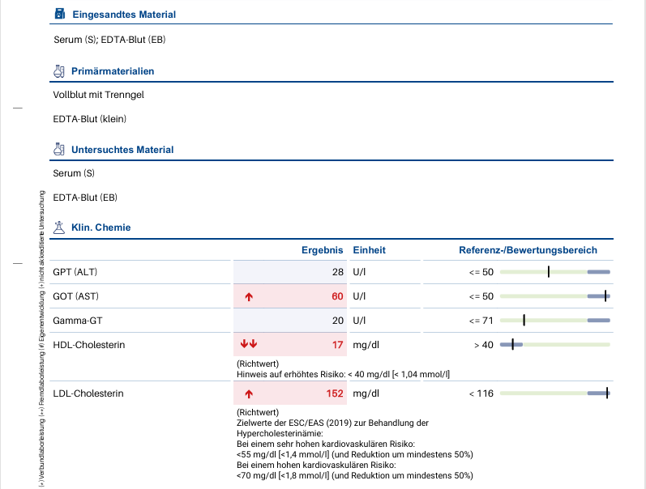Select the LDL-Cholesterin result value 152

coord(334,394)
